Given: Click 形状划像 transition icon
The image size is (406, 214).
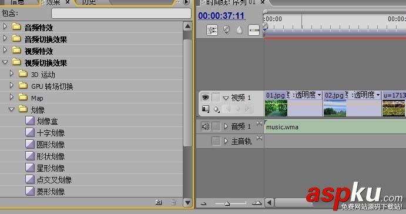Looking at the screenshot, I should [x=30, y=156].
